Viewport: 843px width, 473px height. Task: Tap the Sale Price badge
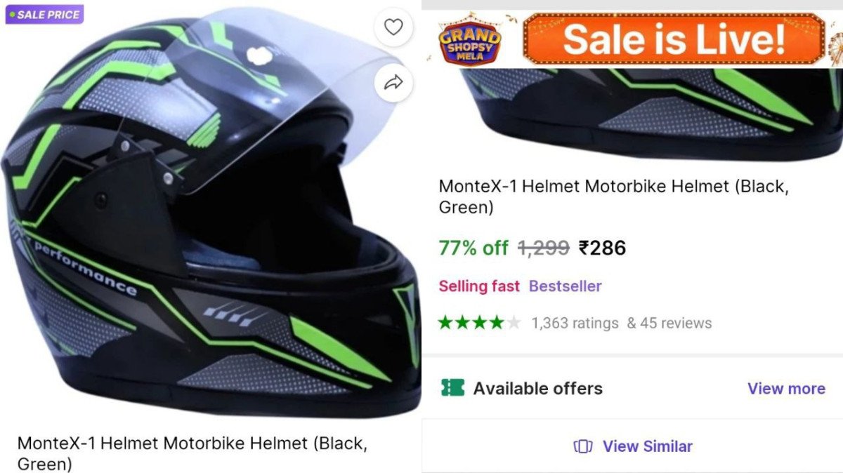coord(44,14)
